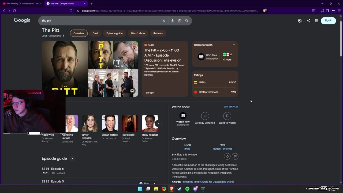The image size is (343, 193).
Task: Mark show as Already watched
Action: coord(205,118)
